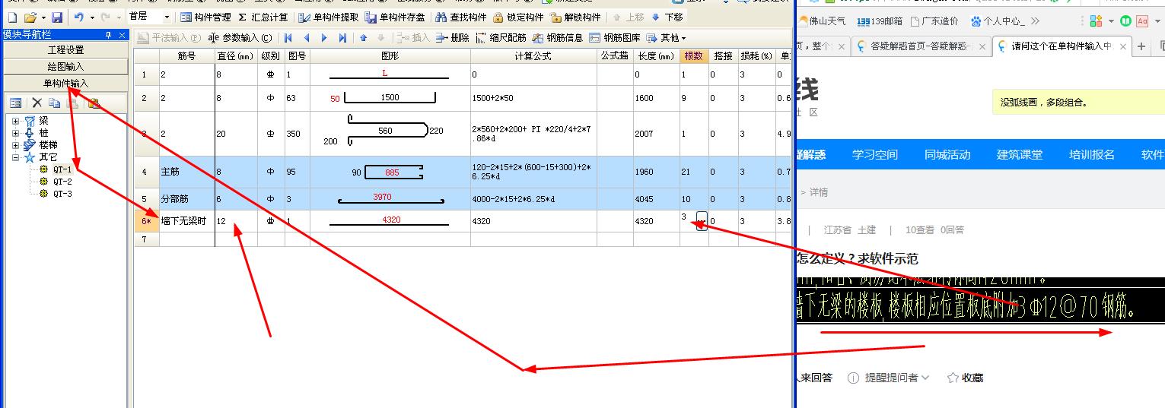Viewport: 1165px width, 408px height.
Task: Click the 分部筋 cell in row 5
Action: click(186, 199)
